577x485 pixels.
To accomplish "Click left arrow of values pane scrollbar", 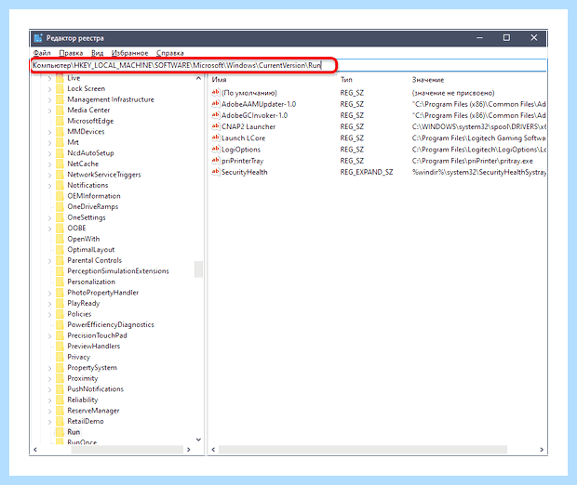I will point(213,450).
